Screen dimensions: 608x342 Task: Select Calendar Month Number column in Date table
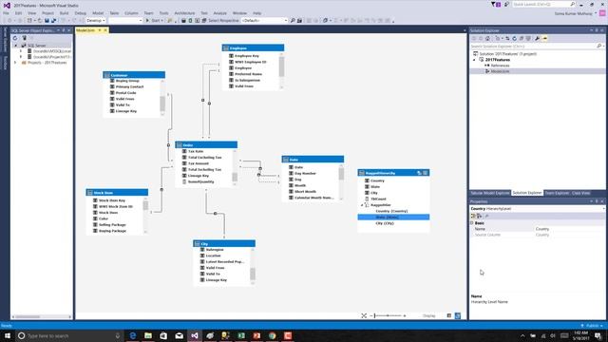(x=313, y=198)
